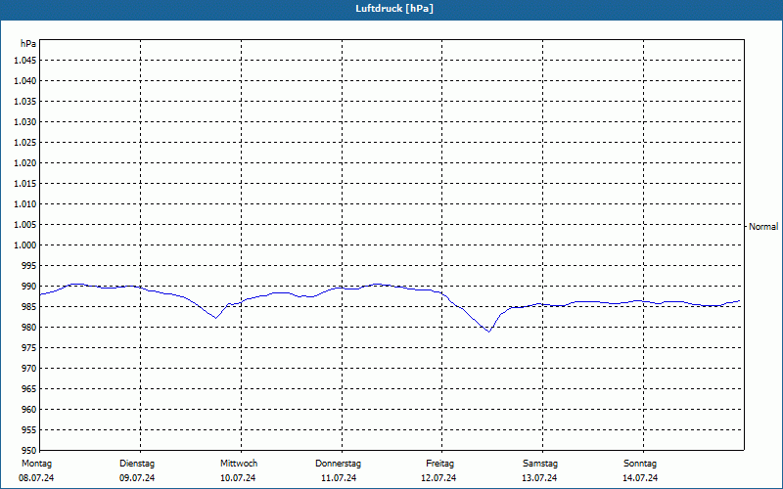Select the Dienstag day label
The image size is (783, 489).
[137, 464]
